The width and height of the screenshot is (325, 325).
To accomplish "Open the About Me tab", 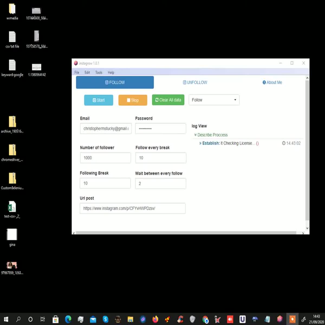I will pos(272,82).
